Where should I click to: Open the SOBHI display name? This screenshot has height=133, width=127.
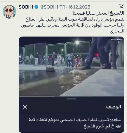[x=26, y=7]
